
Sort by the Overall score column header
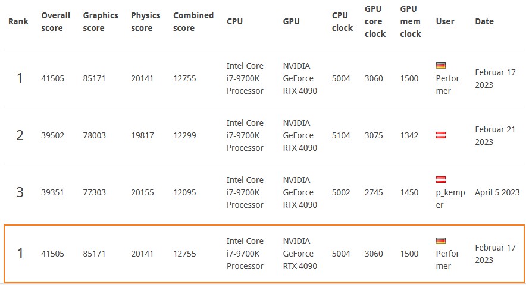(x=56, y=22)
